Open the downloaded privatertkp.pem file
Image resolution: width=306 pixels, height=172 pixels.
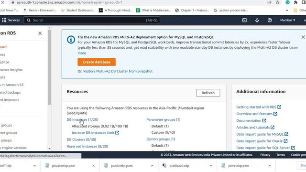coord(60,166)
